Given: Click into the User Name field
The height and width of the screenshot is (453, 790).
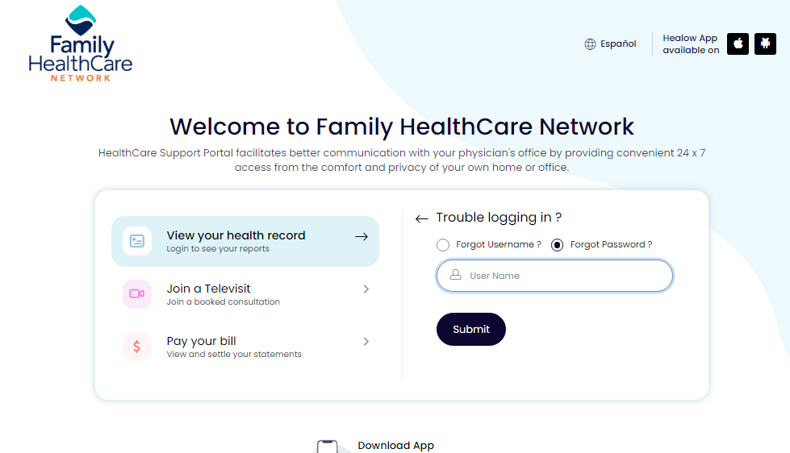Looking at the screenshot, I should click(554, 276).
